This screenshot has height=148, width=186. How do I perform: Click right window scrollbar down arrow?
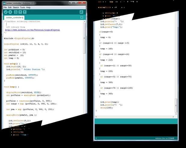pos(176,114)
